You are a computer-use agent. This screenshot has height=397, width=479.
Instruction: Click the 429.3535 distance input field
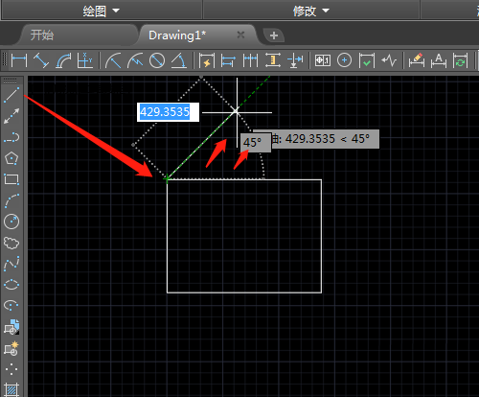coord(168,112)
